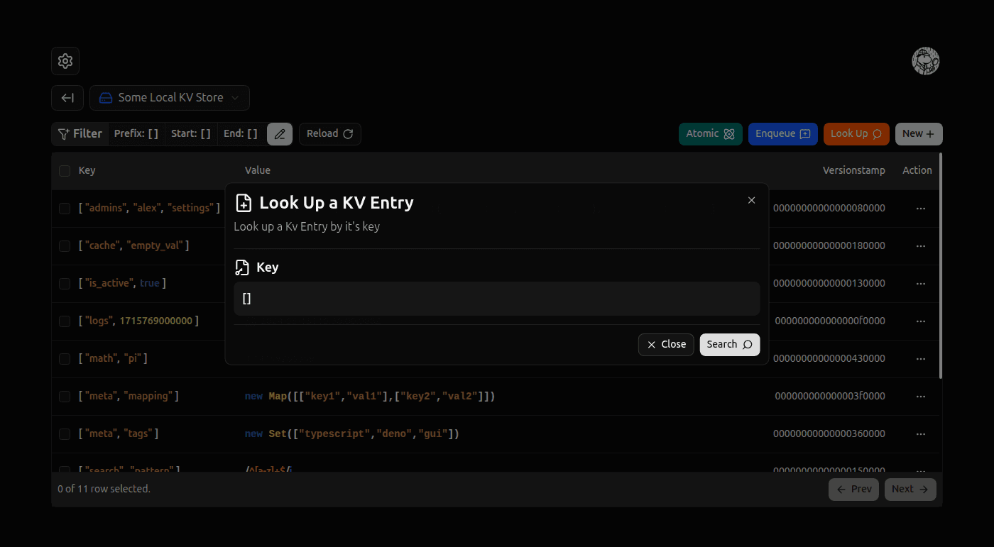Go to the Next page of rows
Image resolution: width=994 pixels, height=547 pixels.
910,489
